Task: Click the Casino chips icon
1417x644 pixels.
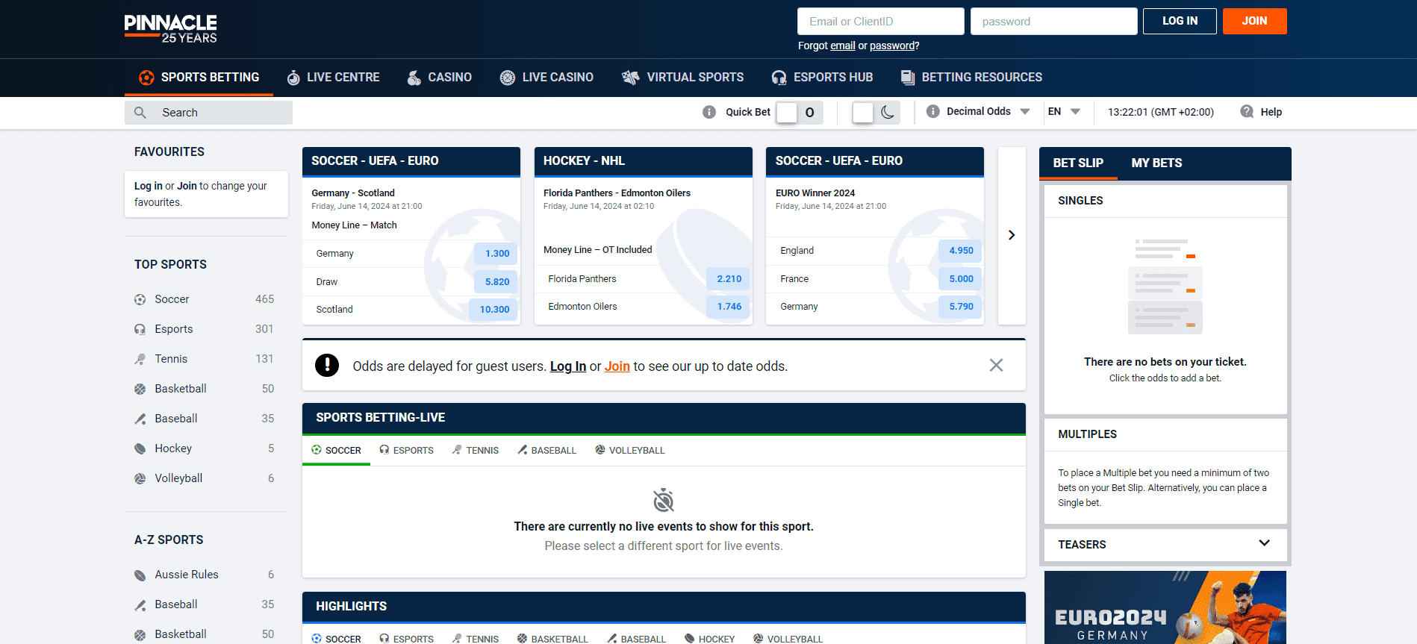Action: click(x=414, y=77)
